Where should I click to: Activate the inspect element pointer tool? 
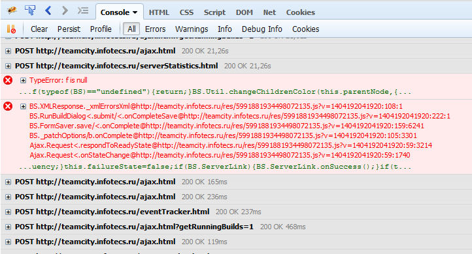coord(30,10)
